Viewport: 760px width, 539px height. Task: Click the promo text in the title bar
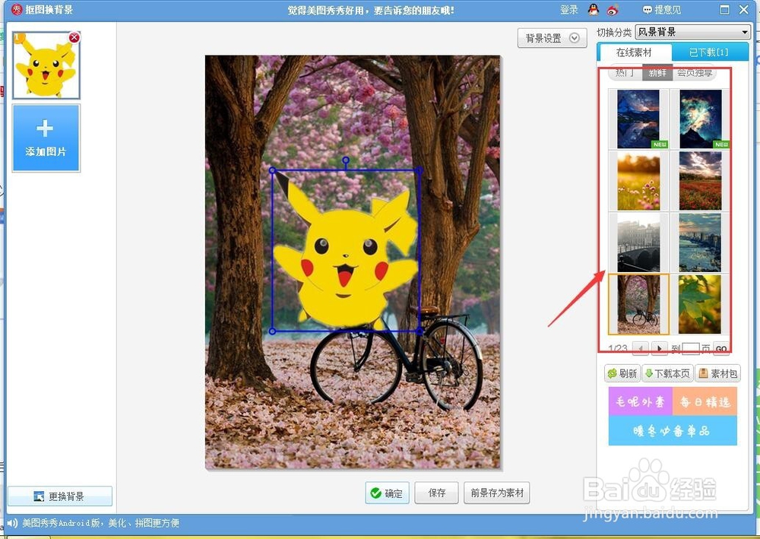371,10
